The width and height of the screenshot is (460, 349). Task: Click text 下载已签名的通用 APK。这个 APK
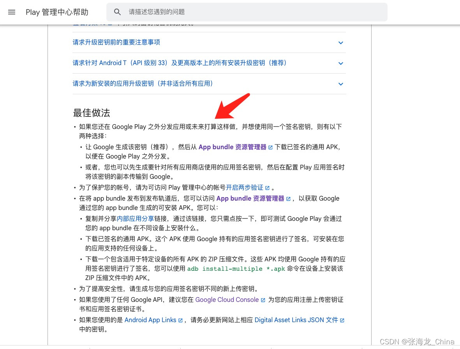tap(133, 239)
